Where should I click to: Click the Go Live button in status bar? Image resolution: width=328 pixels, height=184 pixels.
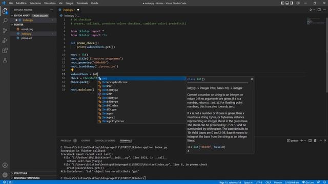[308, 182]
